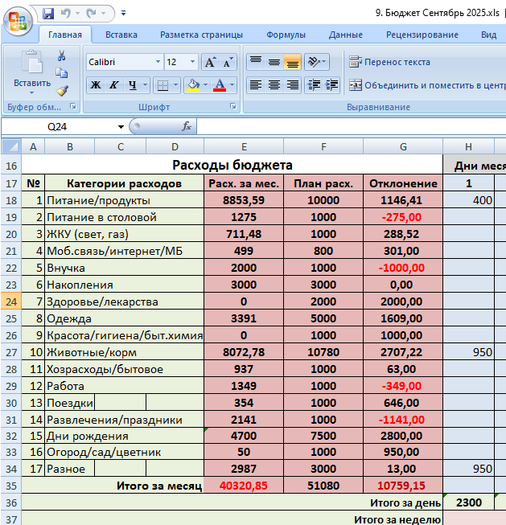Select column G header
The image size is (506, 525).
point(403,146)
